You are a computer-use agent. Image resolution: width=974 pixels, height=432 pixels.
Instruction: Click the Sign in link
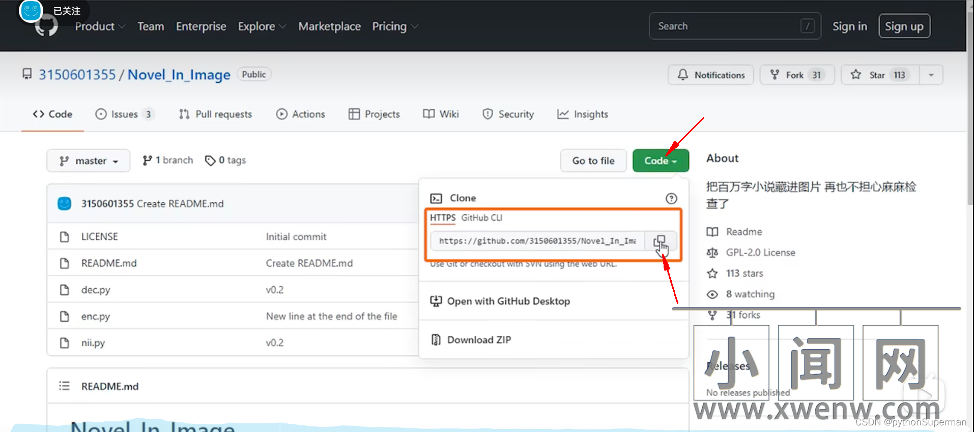point(849,26)
